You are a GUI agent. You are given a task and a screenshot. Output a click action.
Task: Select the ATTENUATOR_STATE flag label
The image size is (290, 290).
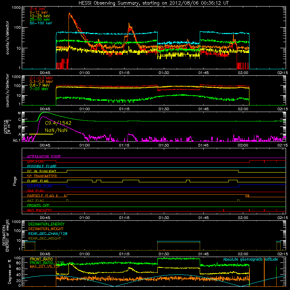click(44, 157)
